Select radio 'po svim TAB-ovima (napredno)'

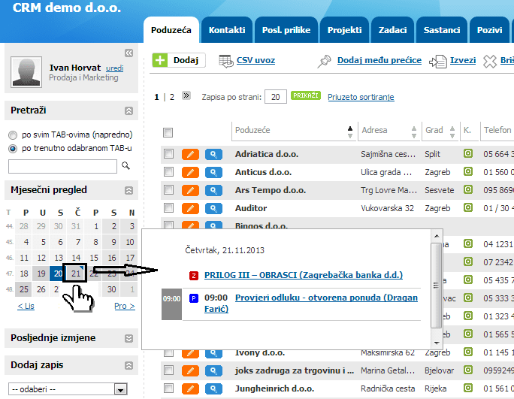(x=14, y=135)
